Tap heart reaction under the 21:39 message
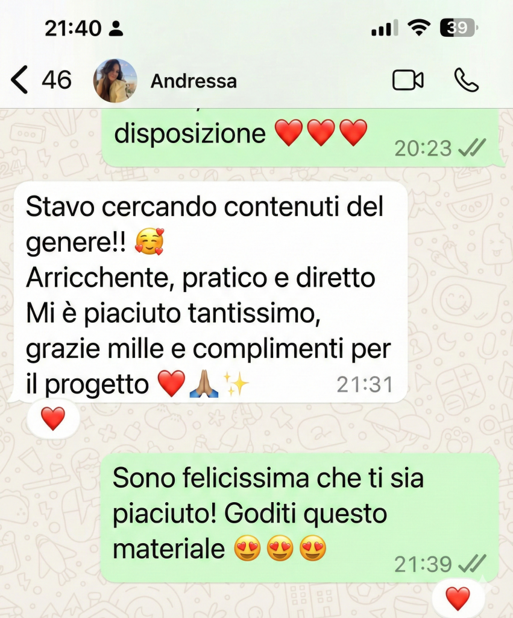The width and height of the screenshot is (513, 618). 458,598
